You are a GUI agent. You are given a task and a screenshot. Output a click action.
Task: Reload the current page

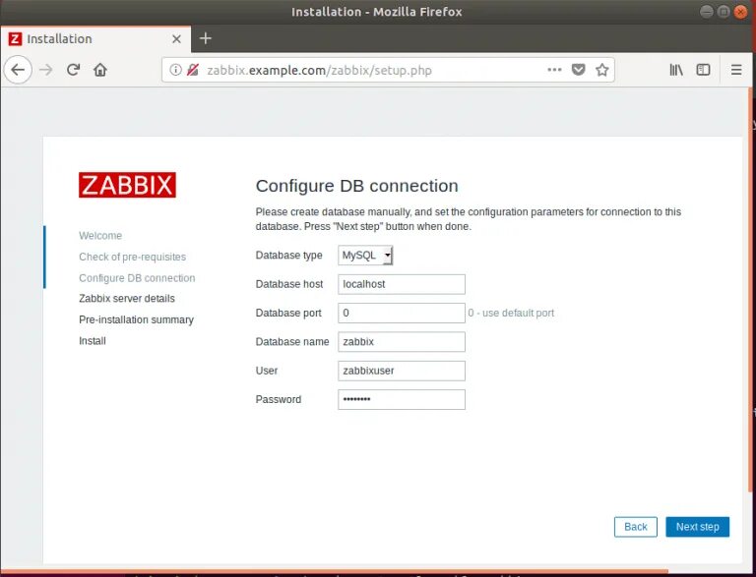coord(73,70)
